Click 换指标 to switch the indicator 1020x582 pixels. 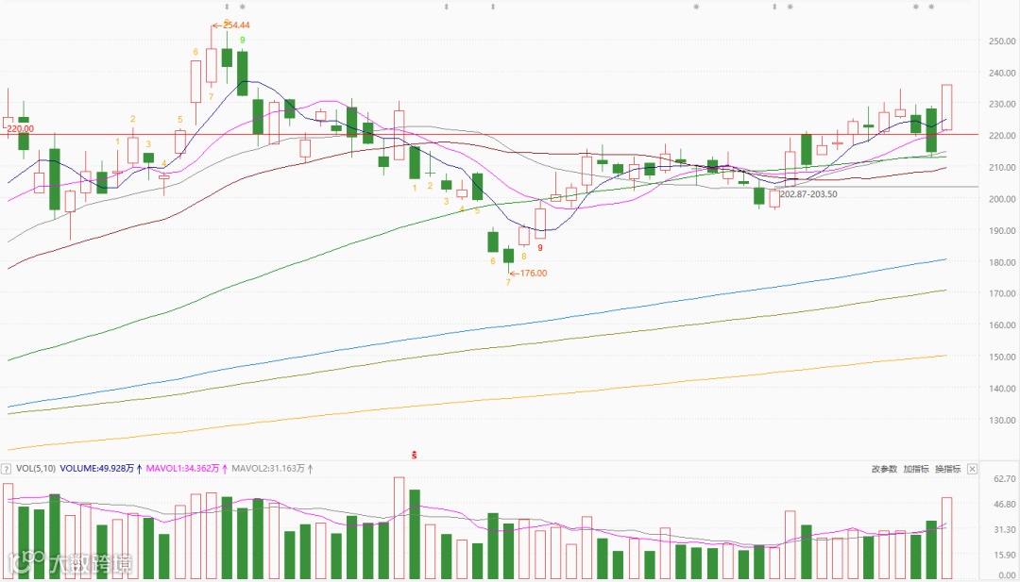coord(948,468)
